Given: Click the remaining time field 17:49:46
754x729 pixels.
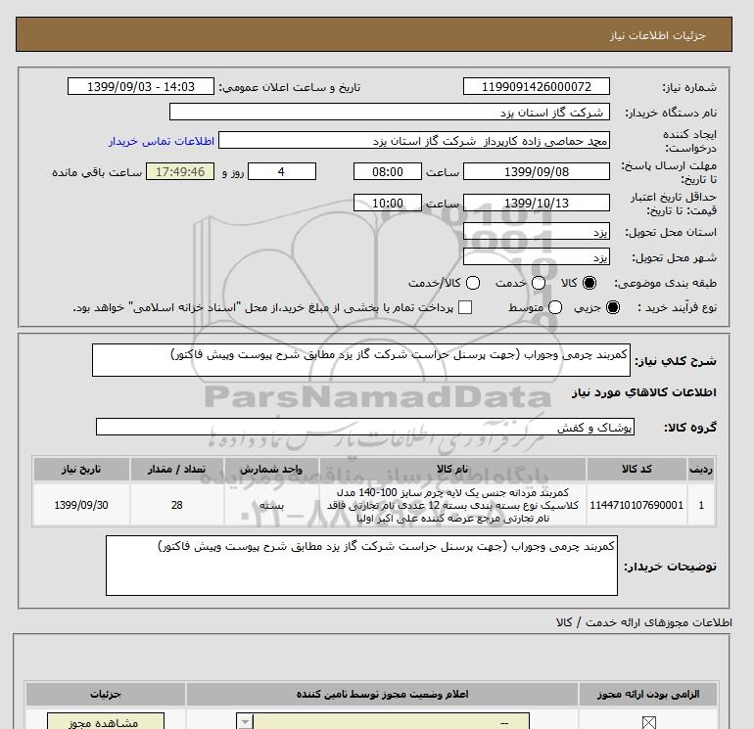Looking at the screenshot, I should click(180, 171).
